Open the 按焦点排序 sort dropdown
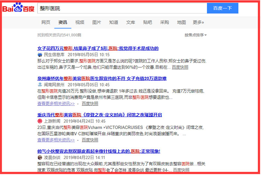 [196, 35]
